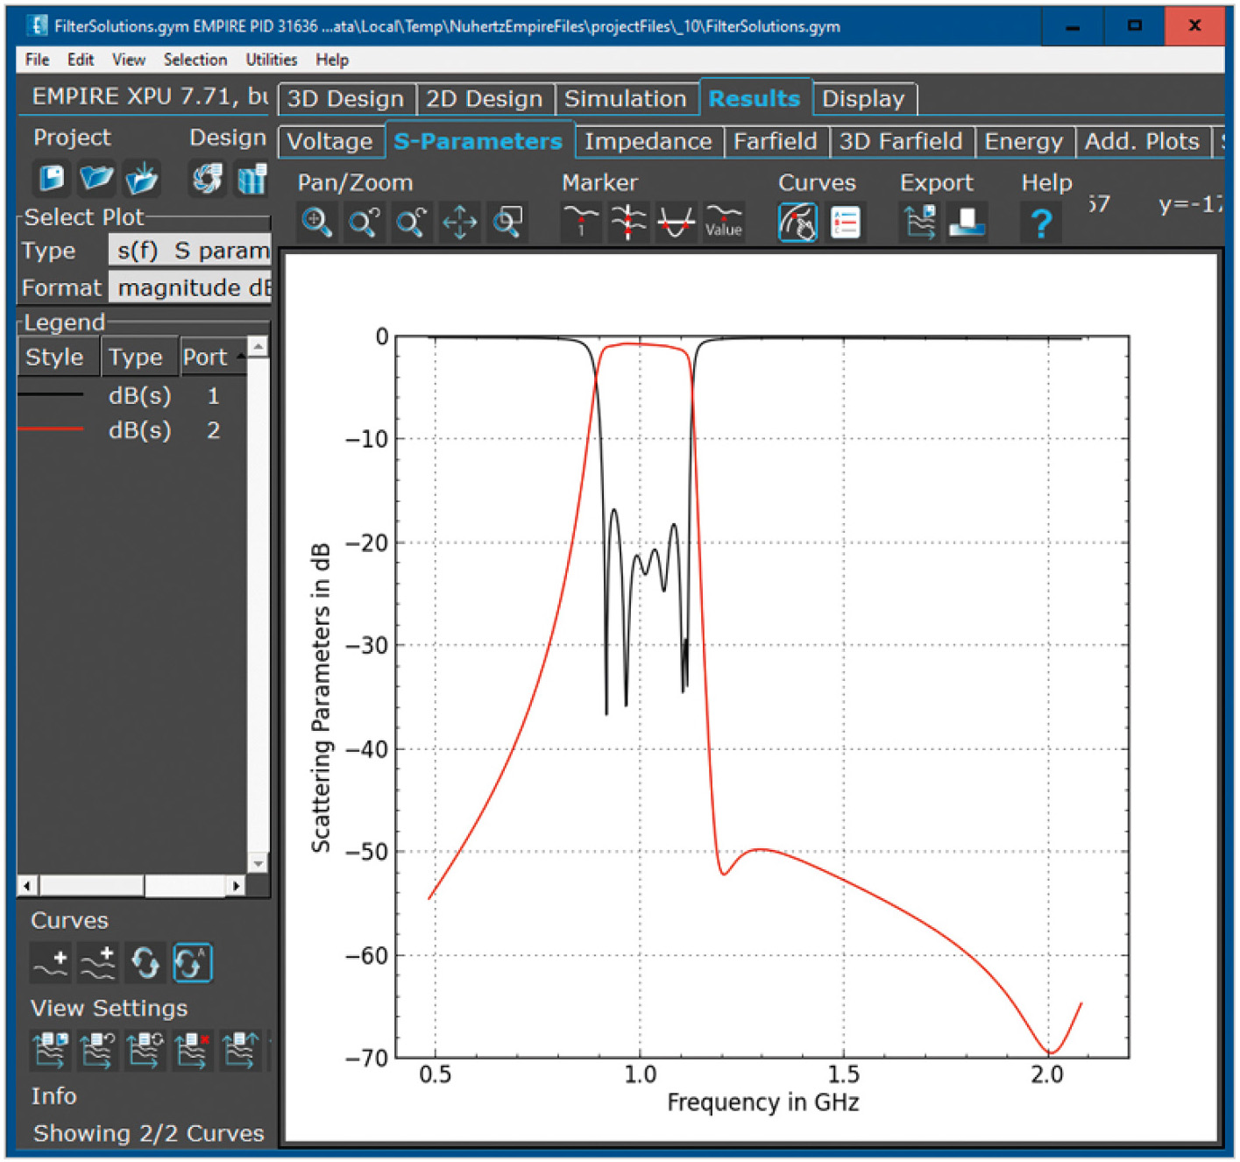
Task: Sort legend by the Port column header
Action: point(213,358)
